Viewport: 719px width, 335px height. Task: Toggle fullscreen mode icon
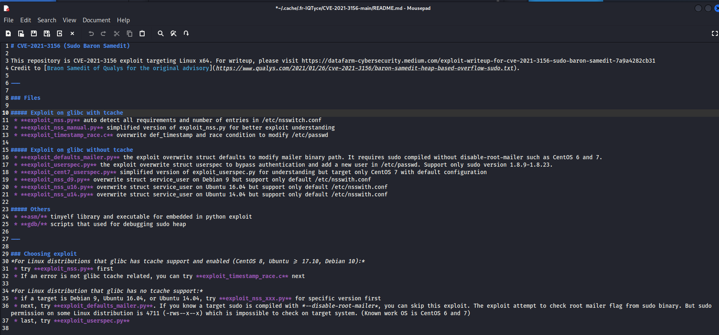point(714,33)
